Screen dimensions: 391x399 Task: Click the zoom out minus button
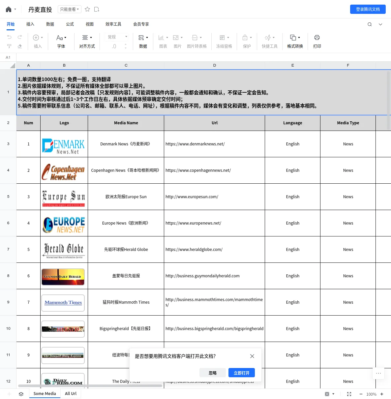click(361, 394)
